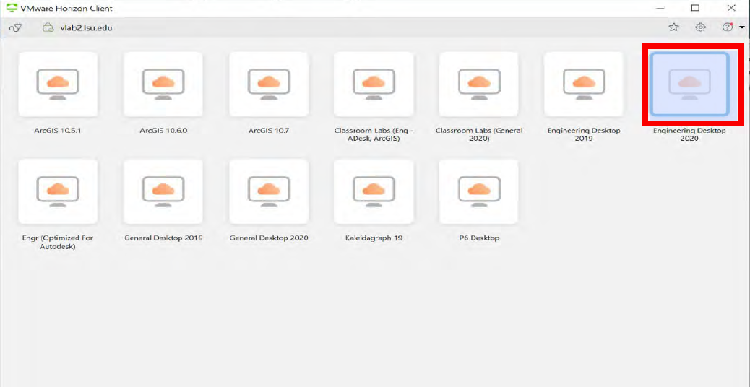This screenshot has height=387, width=750.
Task: Expand the help dropdown arrow
Action: tap(742, 27)
